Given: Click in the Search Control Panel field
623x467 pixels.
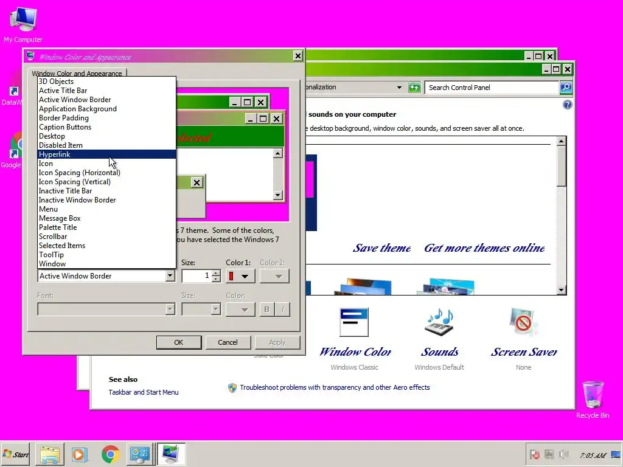Looking at the screenshot, I should pyautogui.click(x=492, y=88).
